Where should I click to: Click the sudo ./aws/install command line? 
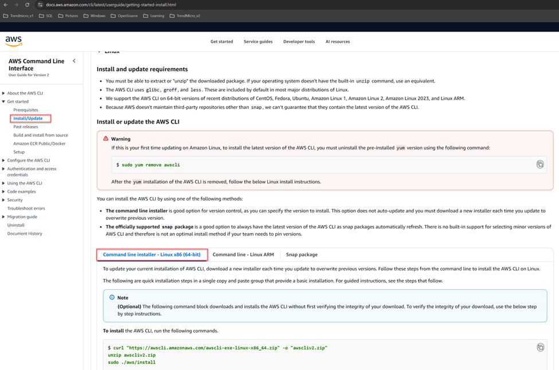click(131, 362)
